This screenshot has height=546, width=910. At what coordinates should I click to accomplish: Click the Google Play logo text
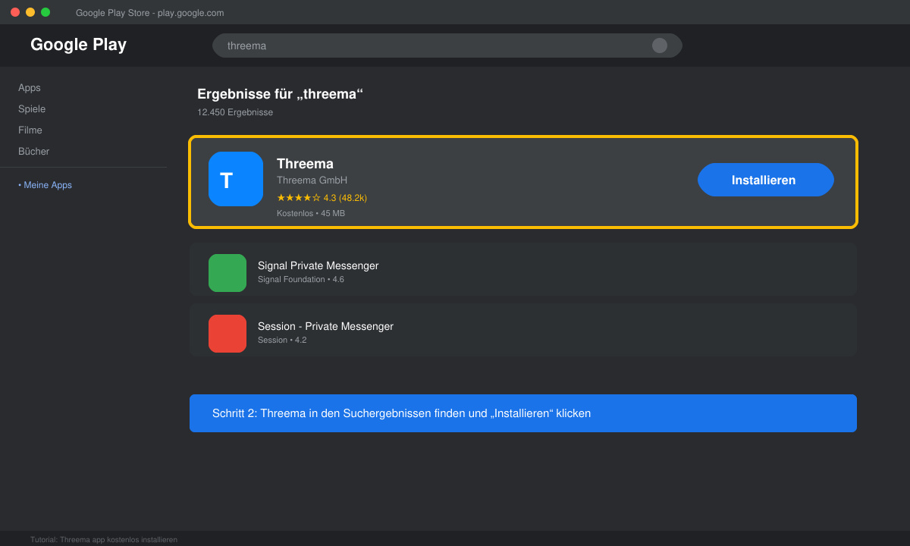click(78, 45)
